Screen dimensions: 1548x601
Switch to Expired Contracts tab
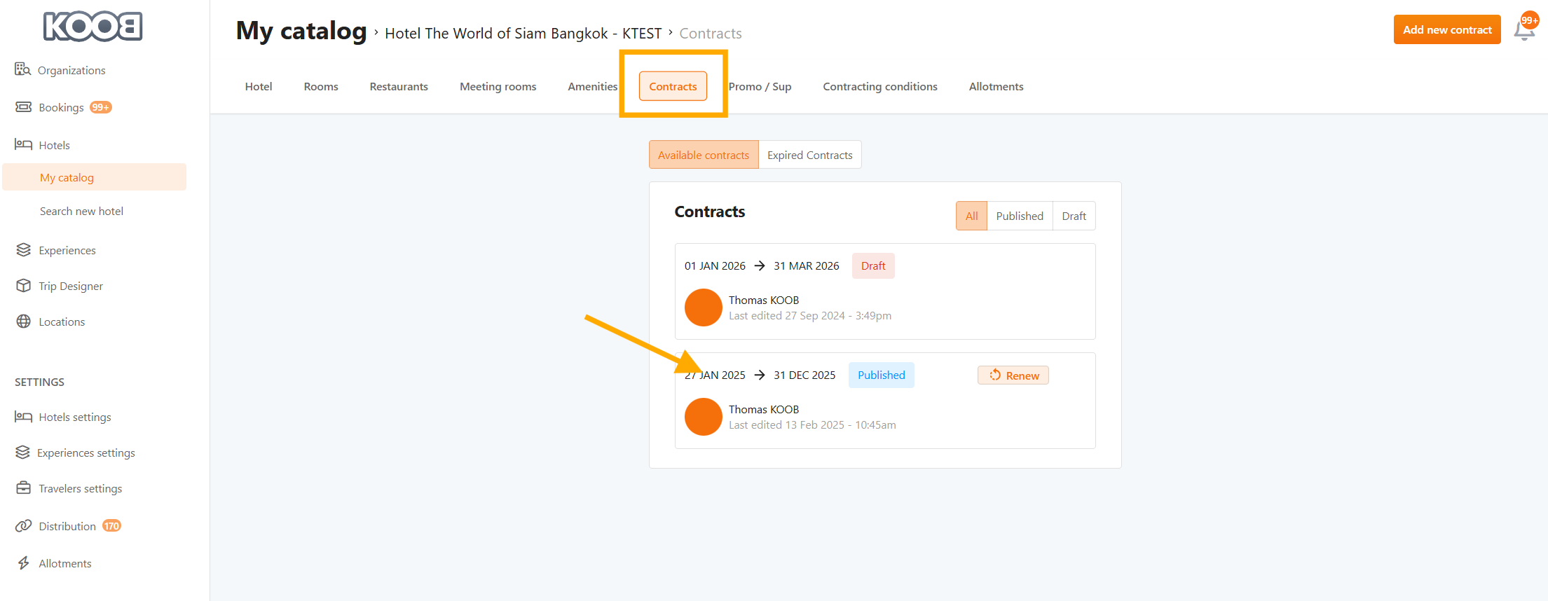809,155
